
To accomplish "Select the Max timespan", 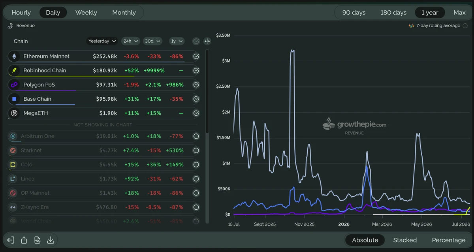I will [x=459, y=13].
